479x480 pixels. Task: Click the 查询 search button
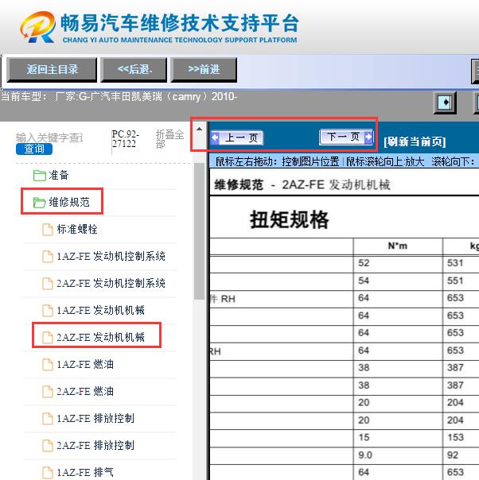click(x=34, y=149)
